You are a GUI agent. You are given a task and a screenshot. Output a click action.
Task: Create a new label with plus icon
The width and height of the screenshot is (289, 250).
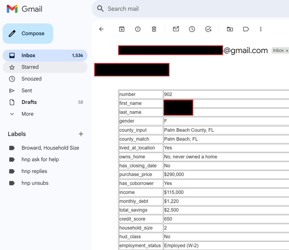pos(81,134)
